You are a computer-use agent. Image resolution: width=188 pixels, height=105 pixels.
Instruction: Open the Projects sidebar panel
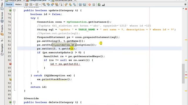point(2,30)
